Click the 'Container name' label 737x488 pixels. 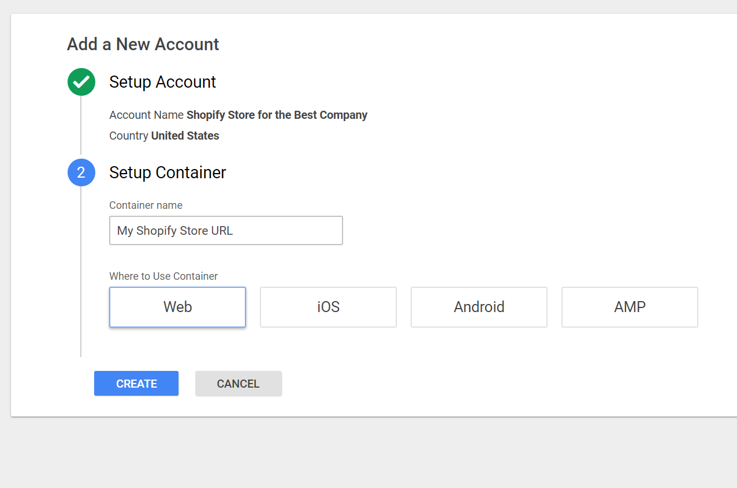click(x=146, y=205)
